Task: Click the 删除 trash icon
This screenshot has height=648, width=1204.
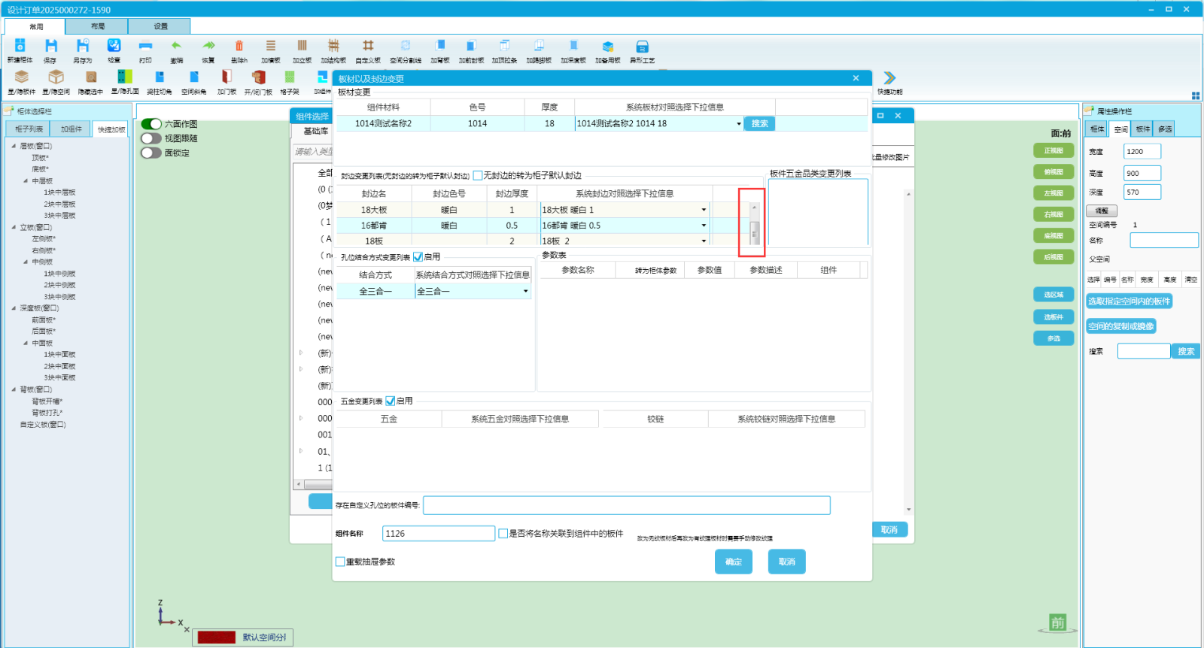Action: click(239, 47)
